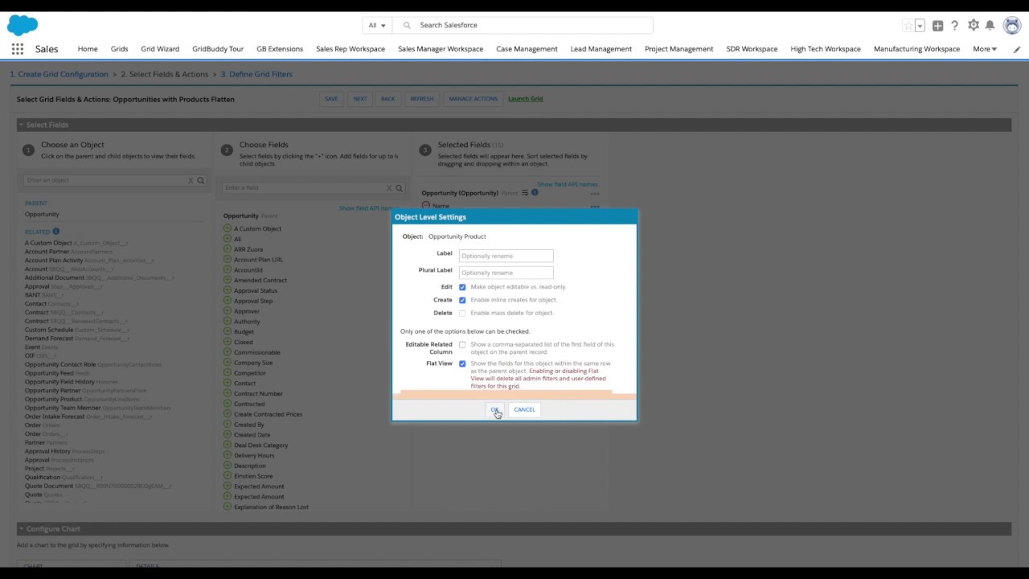Open Opportunity object settings list icon

[525, 193]
